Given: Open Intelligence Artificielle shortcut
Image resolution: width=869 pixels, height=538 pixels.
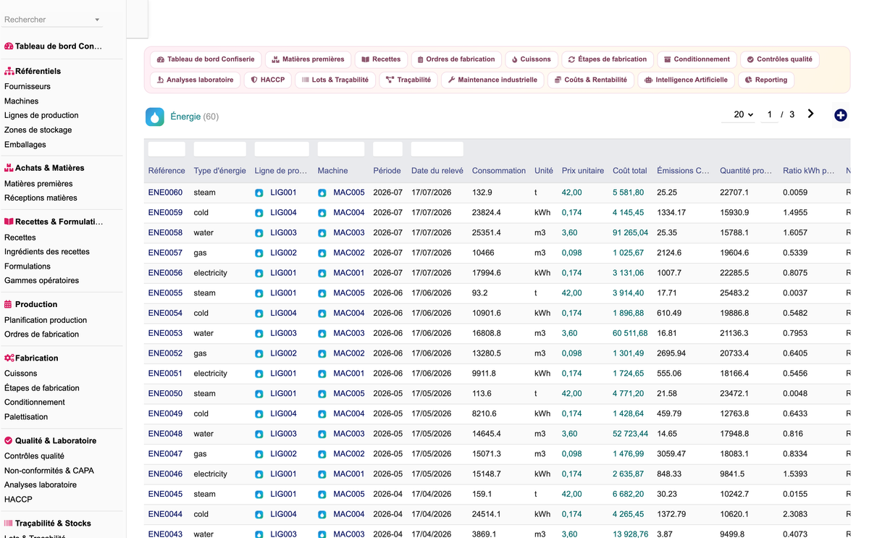Looking at the screenshot, I should tap(686, 80).
